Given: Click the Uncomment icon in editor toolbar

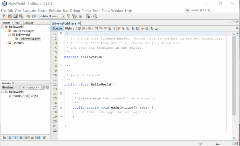Looking at the screenshot, I should [x=156, y=28].
